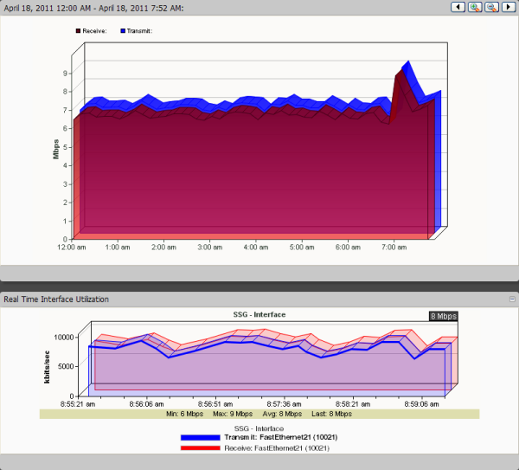Zoom out on the traffic chart

click(490, 7)
